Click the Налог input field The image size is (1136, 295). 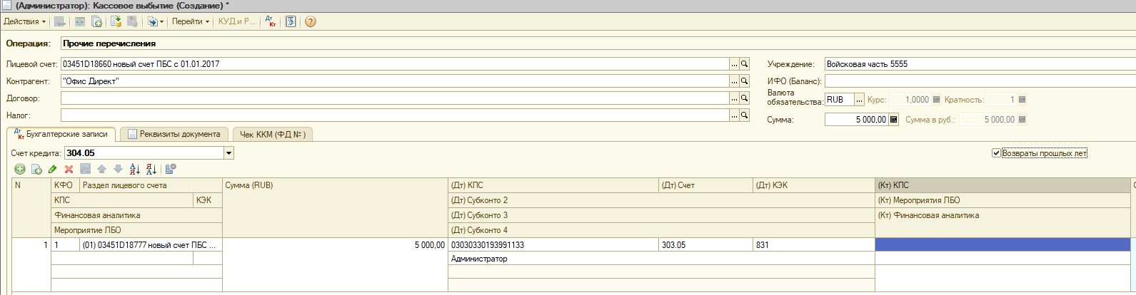[394, 115]
